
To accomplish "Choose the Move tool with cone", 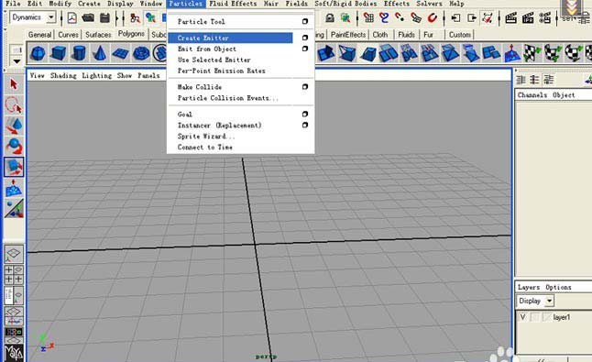I will tap(14, 126).
